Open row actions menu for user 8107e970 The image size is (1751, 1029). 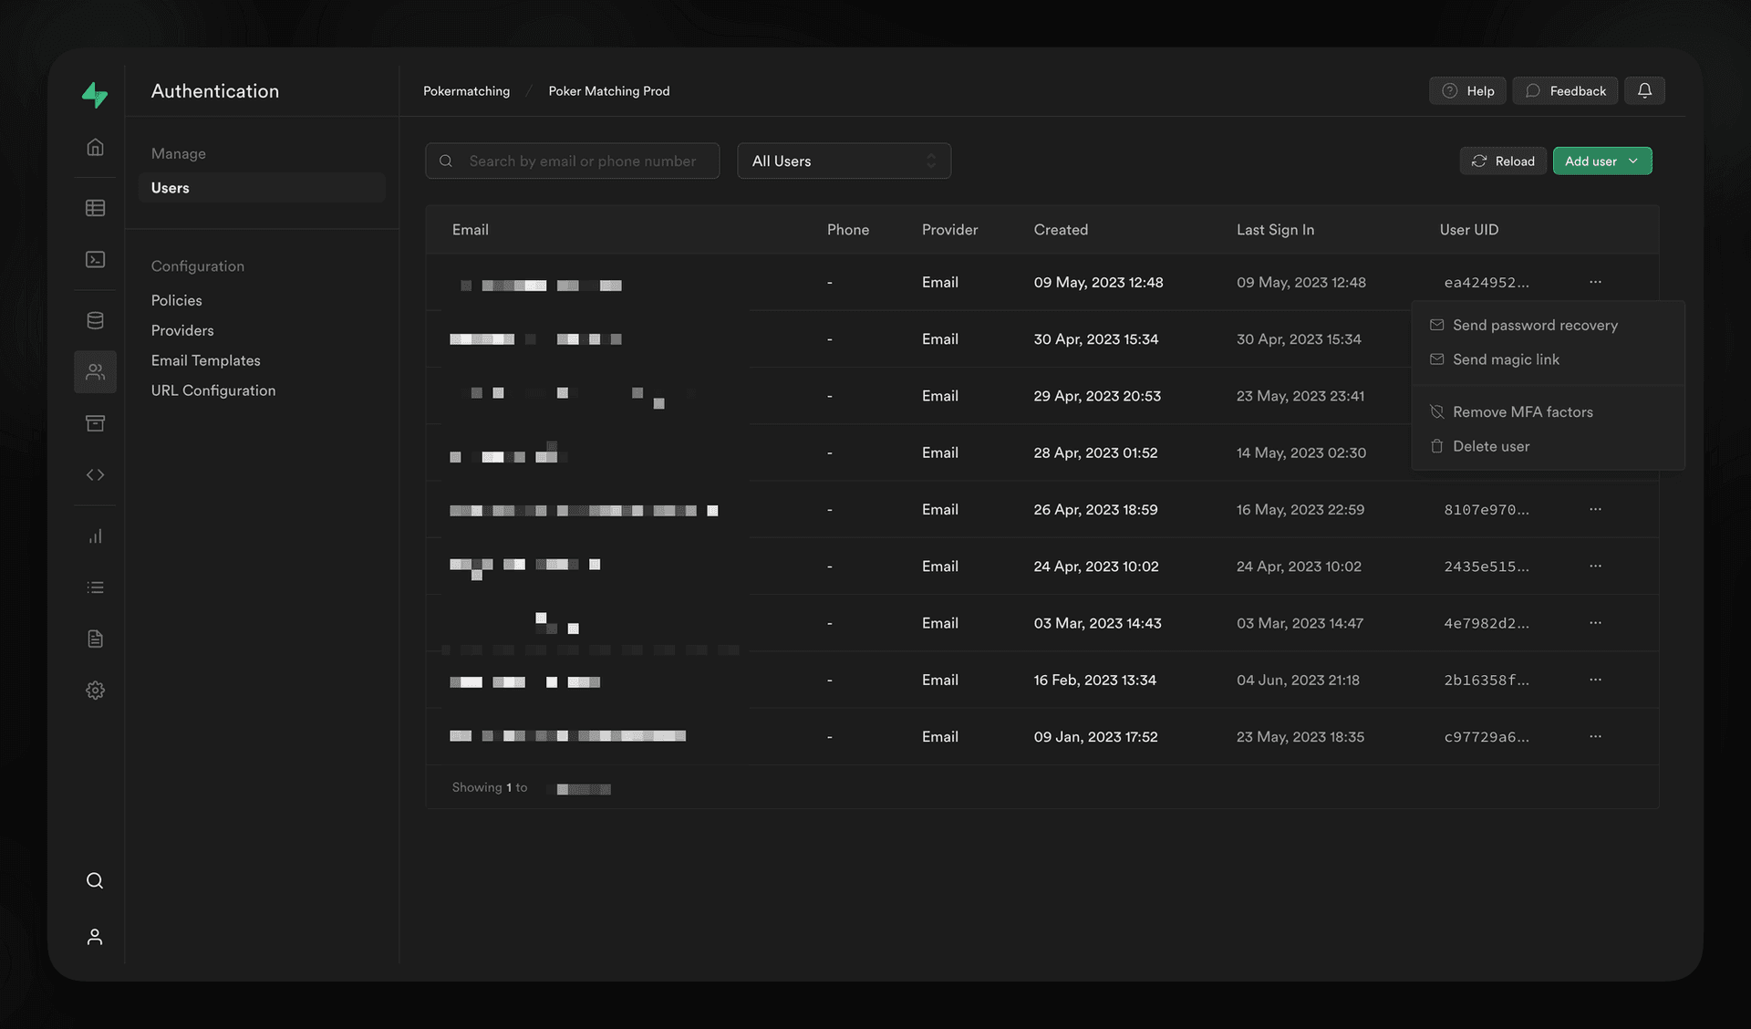[1595, 509]
